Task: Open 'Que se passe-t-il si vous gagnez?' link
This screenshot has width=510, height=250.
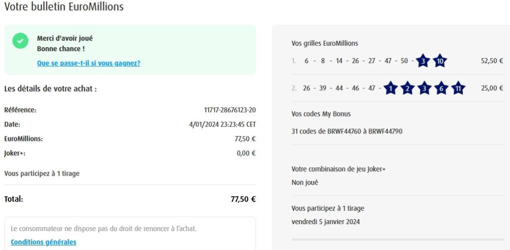Action: 89,63
